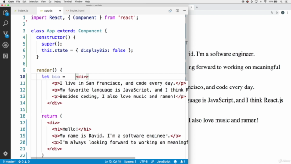The width and height of the screenshot is (291, 164).
Task: Click browser text 'I also love music and ramen!'
Action: click(x=223, y=120)
